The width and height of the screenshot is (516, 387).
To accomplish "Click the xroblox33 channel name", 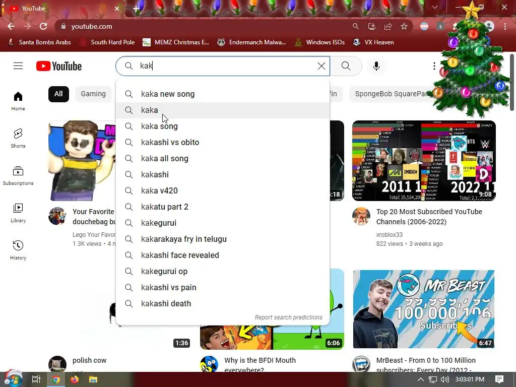I will click(x=390, y=235).
